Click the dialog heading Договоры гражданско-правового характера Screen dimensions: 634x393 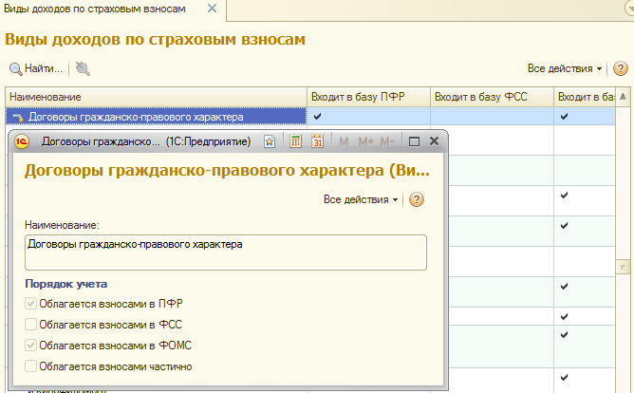pyautogui.click(x=227, y=170)
